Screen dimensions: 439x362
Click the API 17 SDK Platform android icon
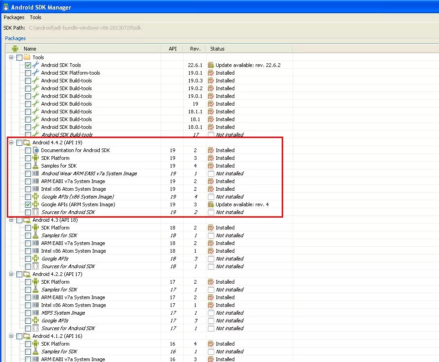point(36,282)
